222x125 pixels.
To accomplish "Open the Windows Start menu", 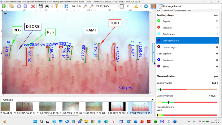I will coord(35,121).
